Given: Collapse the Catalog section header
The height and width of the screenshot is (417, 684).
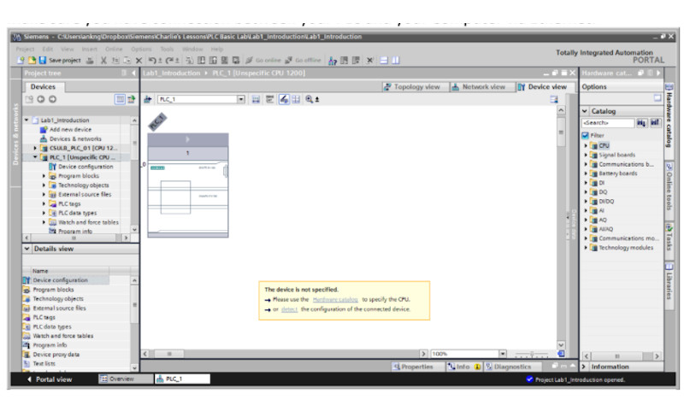Looking at the screenshot, I should [x=585, y=111].
